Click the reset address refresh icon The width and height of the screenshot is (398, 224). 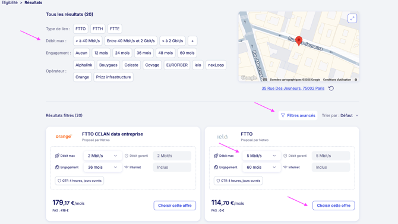click(x=331, y=89)
